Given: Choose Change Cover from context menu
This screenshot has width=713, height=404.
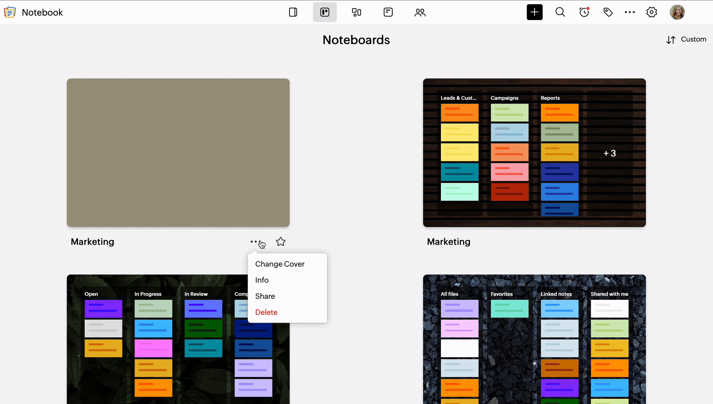Looking at the screenshot, I should pyautogui.click(x=280, y=264).
